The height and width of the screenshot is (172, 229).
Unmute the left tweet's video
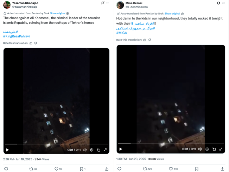pyautogui.click(x=84, y=149)
